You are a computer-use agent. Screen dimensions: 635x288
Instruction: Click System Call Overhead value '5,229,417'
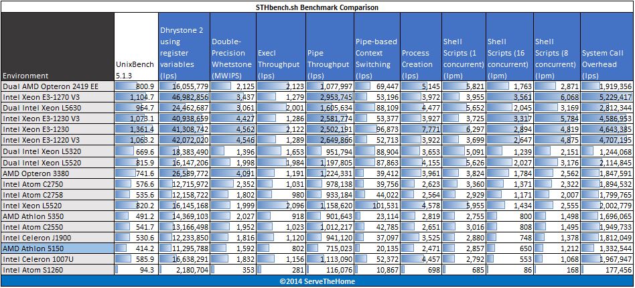pyautogui.click(x=615, y=97)
